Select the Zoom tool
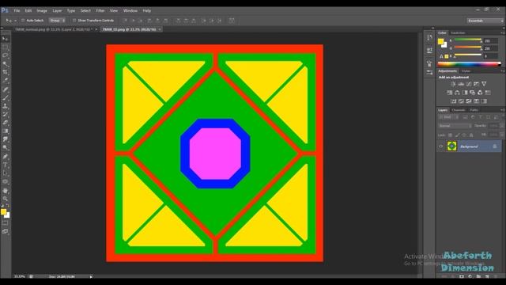 click(x=6, y=199)
